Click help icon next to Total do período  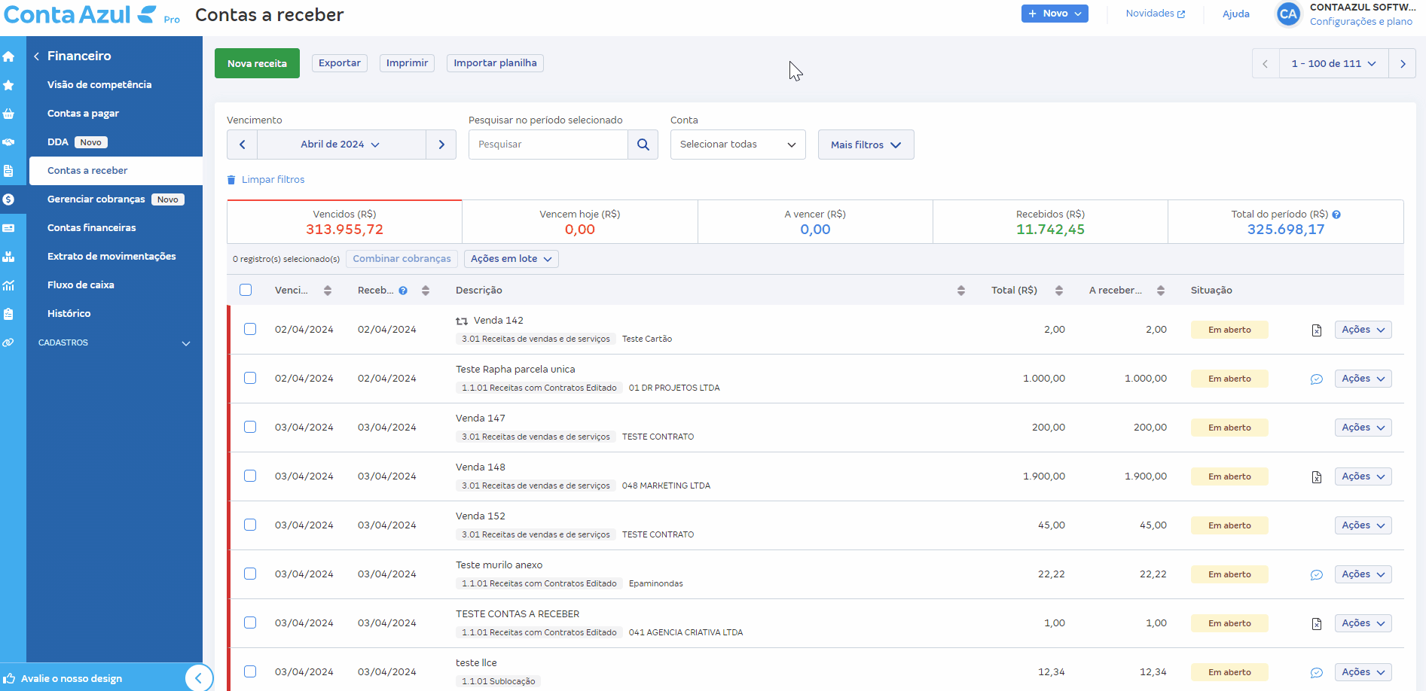[x=1336, y=215]
